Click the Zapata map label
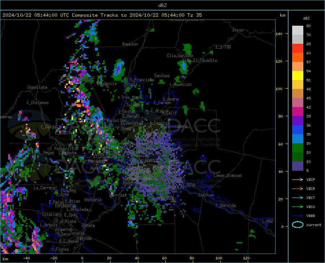 88,225
